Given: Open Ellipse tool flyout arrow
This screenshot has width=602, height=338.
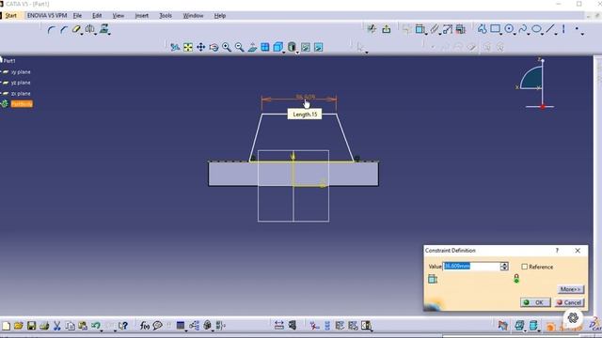Looking at the screenshot, I should [542, 35].
